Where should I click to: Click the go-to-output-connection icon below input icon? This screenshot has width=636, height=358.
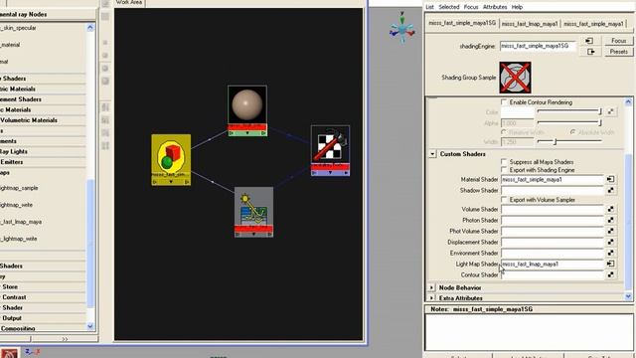[591, 52]
